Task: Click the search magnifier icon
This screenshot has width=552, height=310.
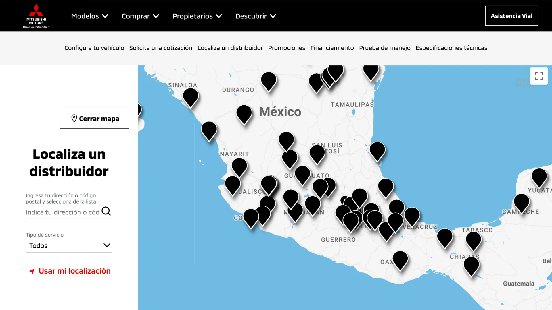Action: pyautogui.click(x=106, y=211)
